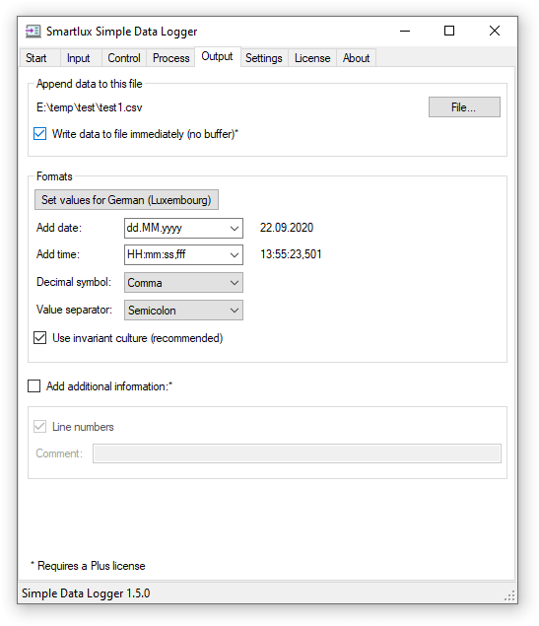Click the Smartlux app icon in title bar
This screenshot has width=539, height=626.
pyautogui.click(x=34, y=32)
